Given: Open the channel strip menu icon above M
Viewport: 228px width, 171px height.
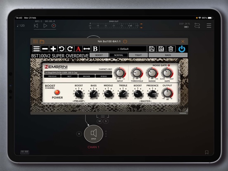Looking at the screenshot, I should click(103, 116).
